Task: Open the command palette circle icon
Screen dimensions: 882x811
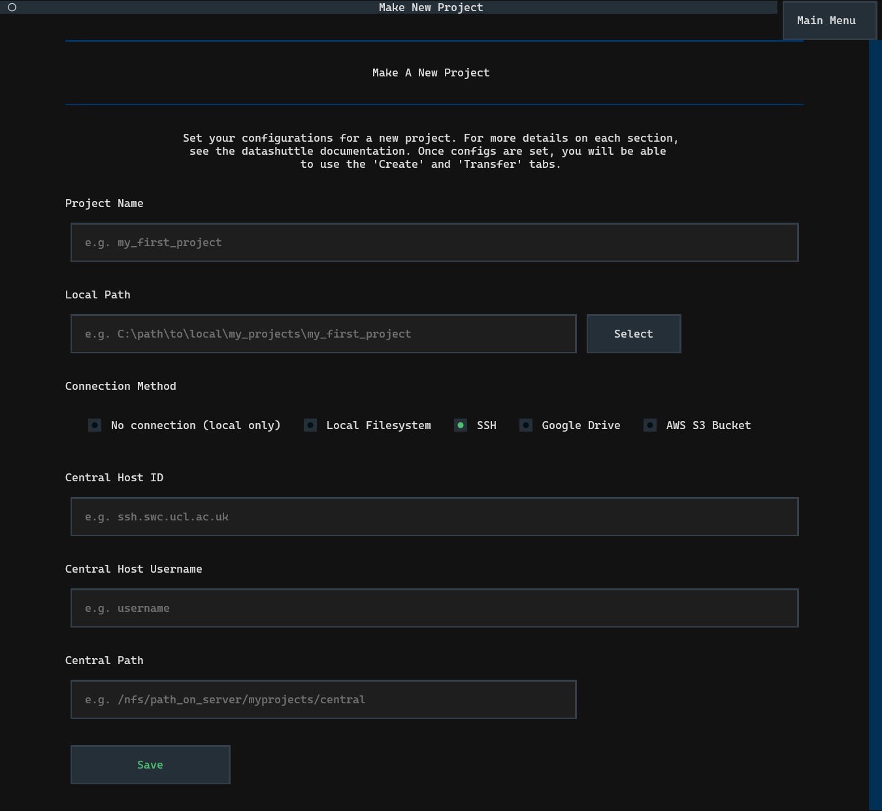Action: click(12, 7)
